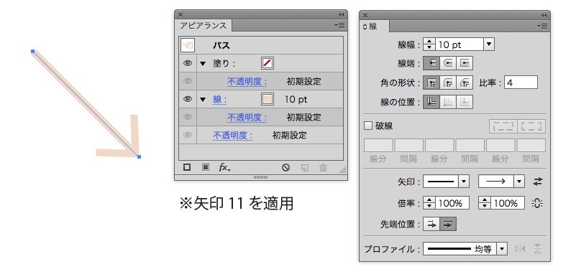This screenshot has width=576, height=277.
Task: Duplicate selected item in Appearance panel
Action: point(304,168)
